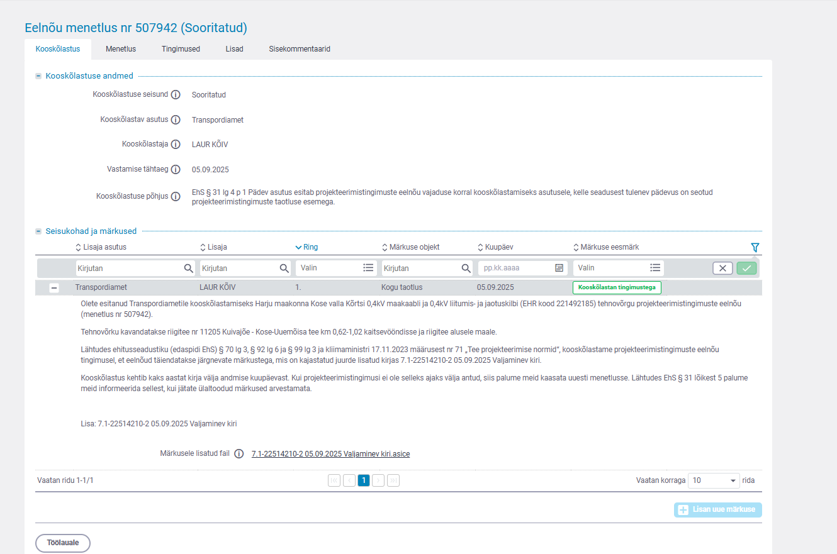Image resolution: width=837 pixels, height=554 pixels.
Task: Click info icon next to Märkusele lisatud fail
Action: tap(239, 454)
